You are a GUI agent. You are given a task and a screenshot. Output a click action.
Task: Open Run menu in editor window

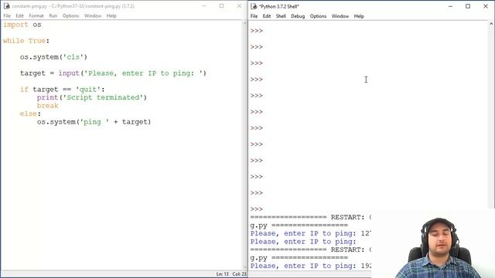point(53,15)
